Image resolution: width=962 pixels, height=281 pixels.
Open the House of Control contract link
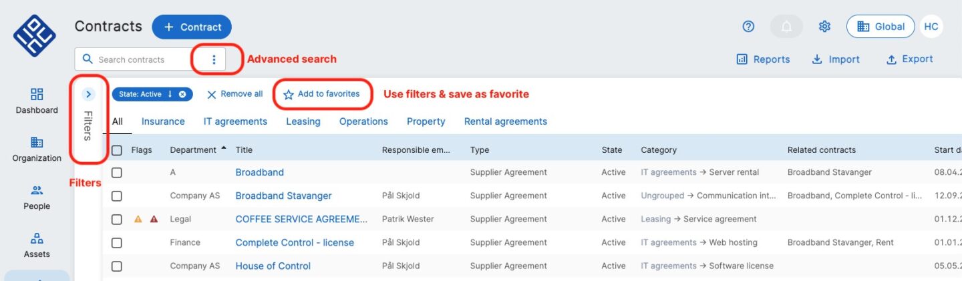[x=273, y=266]
